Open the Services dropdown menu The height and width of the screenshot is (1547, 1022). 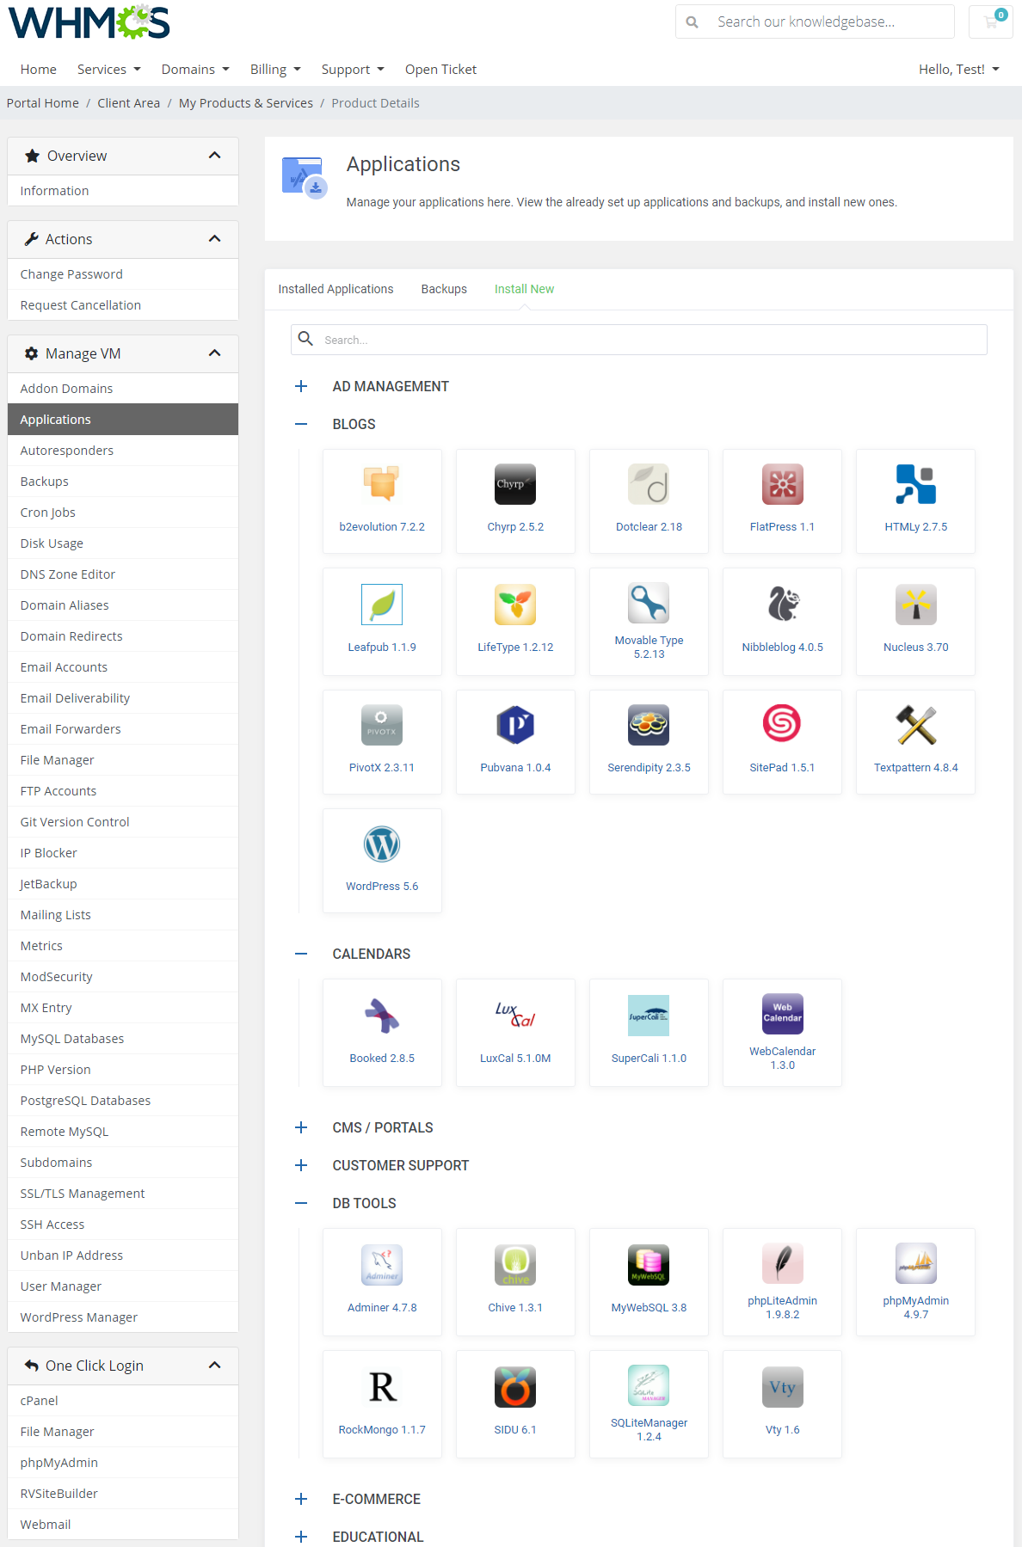(x=108, y=70)
